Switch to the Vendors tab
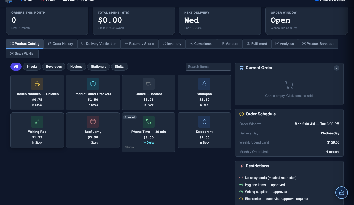This screenshot has height=205, width=354. coord(230,44)
